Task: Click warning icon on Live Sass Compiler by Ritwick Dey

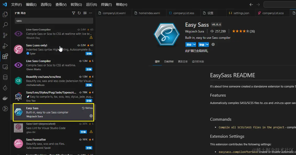Action: pos(91,37)
